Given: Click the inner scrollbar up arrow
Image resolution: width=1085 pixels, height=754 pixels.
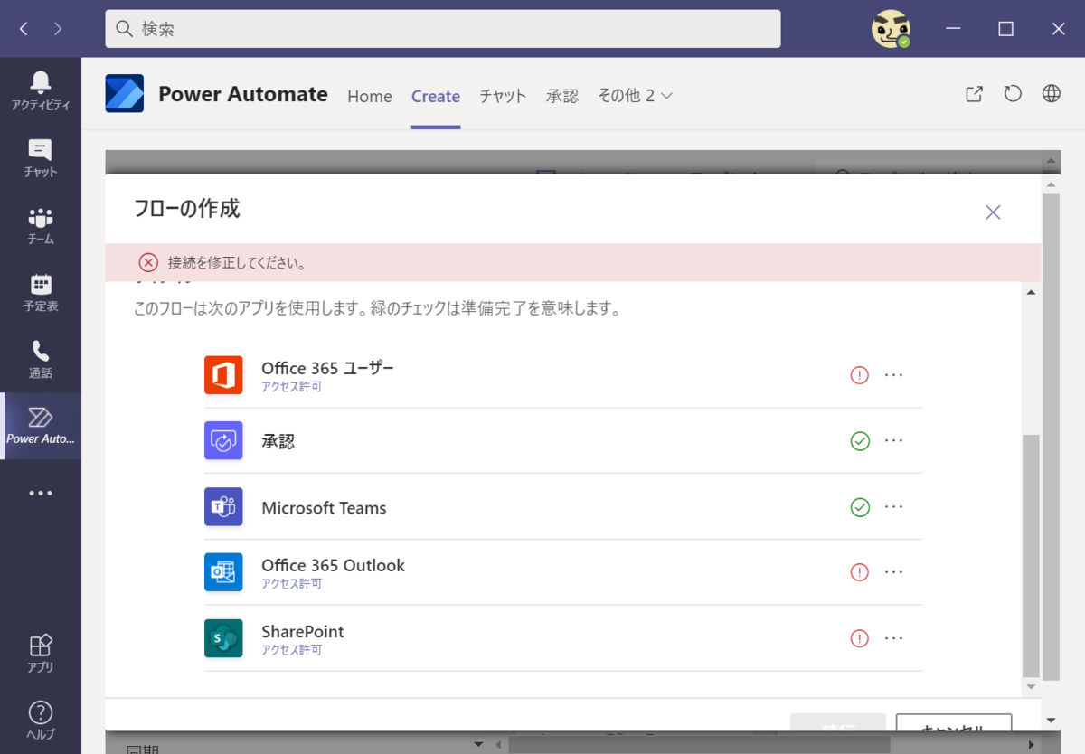Looking at the screenshot, I should (x=1031, y=291).
